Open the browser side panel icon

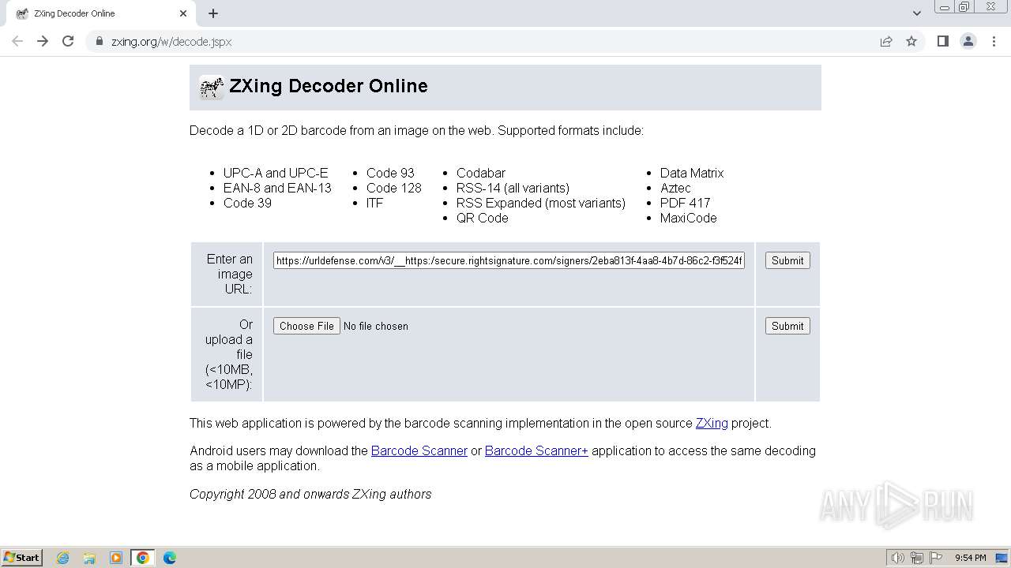[942, 41]
